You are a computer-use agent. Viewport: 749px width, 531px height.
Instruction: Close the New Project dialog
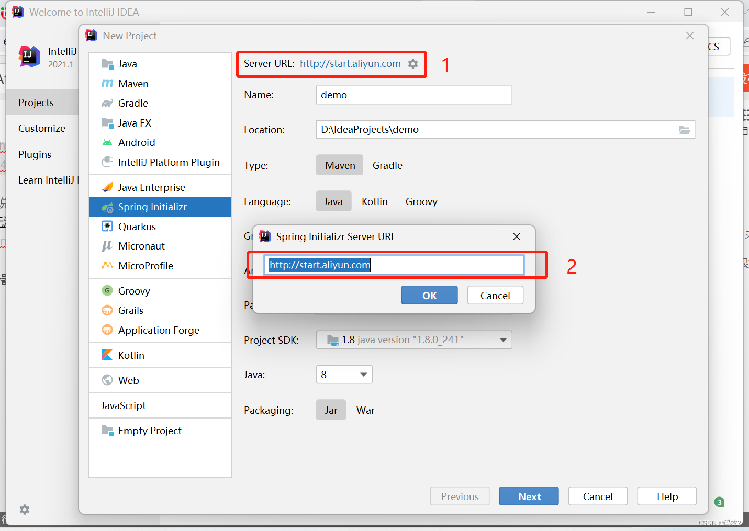pyautogui.click(x=690, y=36)
